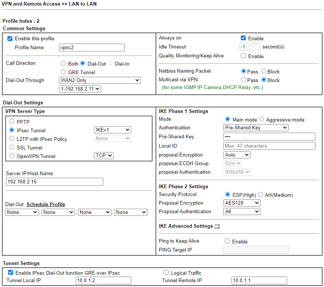Toggle Always on Enable checkbox

coord(243,38)
